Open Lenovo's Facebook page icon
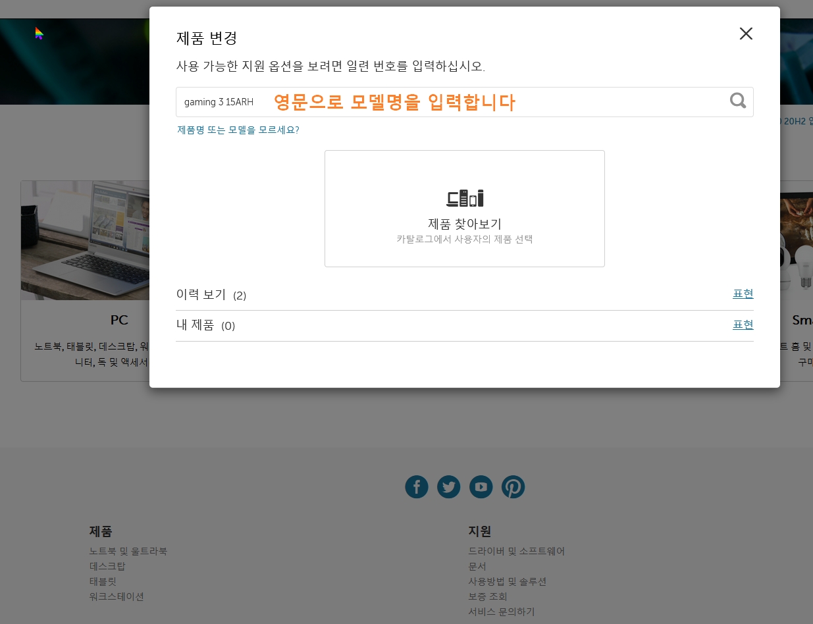The image size is (813, 624). (416, 486)
